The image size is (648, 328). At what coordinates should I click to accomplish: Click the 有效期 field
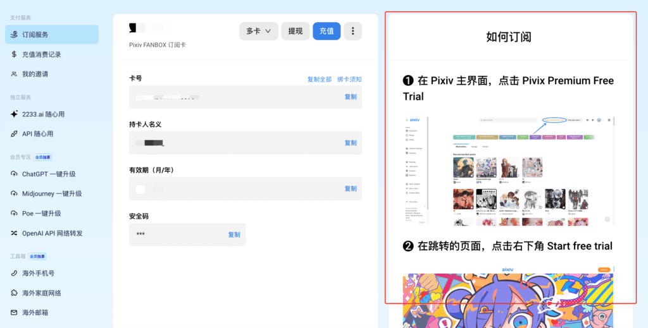click(246, 188)
